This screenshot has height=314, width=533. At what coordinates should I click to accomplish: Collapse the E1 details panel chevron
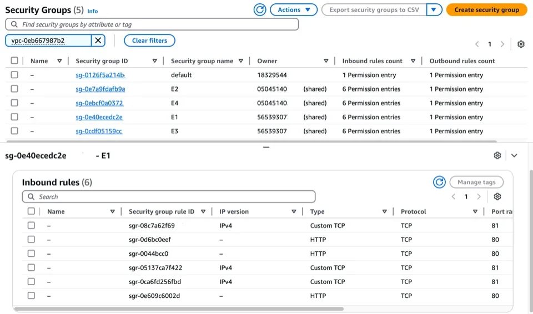coord(514,156)
